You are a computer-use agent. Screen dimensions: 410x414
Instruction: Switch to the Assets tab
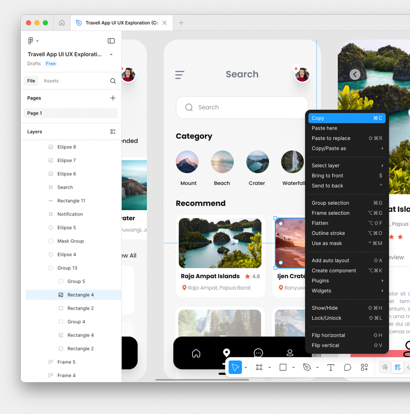coord(51,81)
